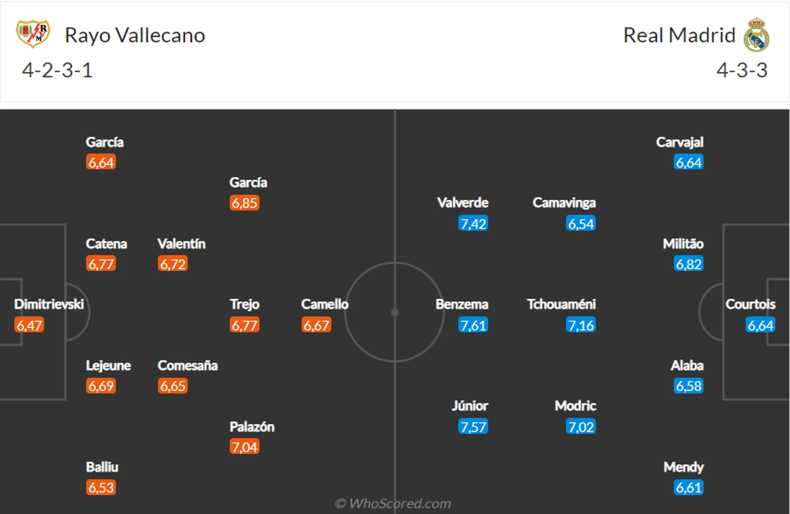Viewport: 790px width, 514px height.
Task: Select player Tchouaméni on the pitch
Action: tap(561, 304)
